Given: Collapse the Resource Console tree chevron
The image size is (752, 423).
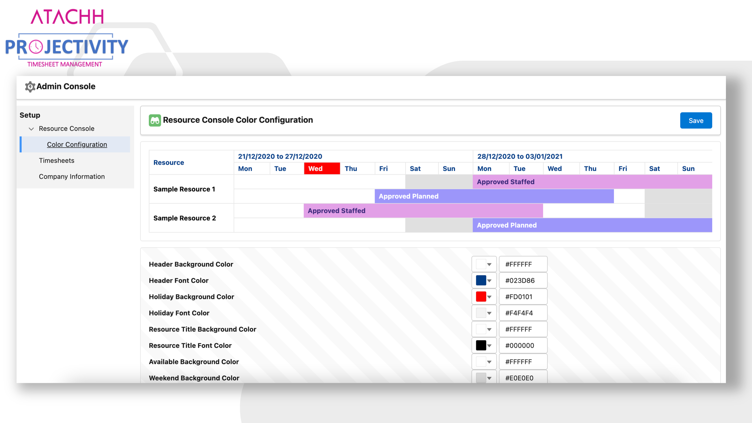Looking at the screenshot, I should tap(31, 129).
